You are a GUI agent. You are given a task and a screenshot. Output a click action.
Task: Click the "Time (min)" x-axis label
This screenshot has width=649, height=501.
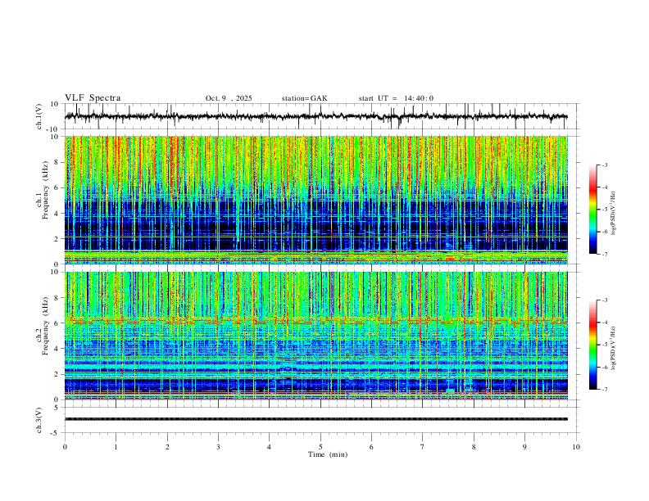[328, 454]
